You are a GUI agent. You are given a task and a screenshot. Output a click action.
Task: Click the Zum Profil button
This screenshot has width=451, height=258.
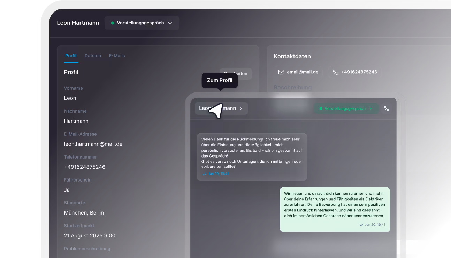tap(220, 80)
